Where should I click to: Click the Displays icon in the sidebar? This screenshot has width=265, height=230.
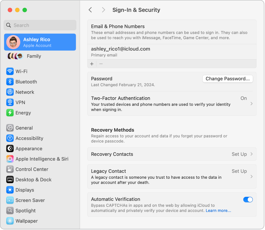(x=10, y=190)
